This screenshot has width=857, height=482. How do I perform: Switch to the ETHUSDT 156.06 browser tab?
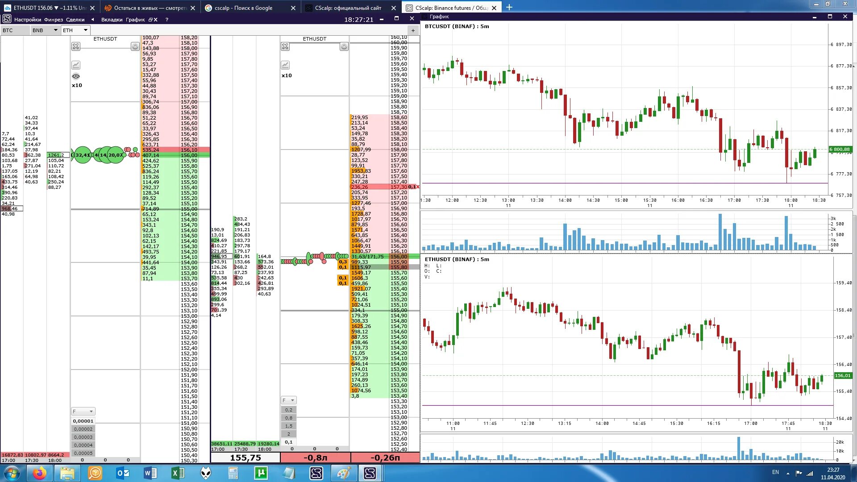tap(49, 8)
